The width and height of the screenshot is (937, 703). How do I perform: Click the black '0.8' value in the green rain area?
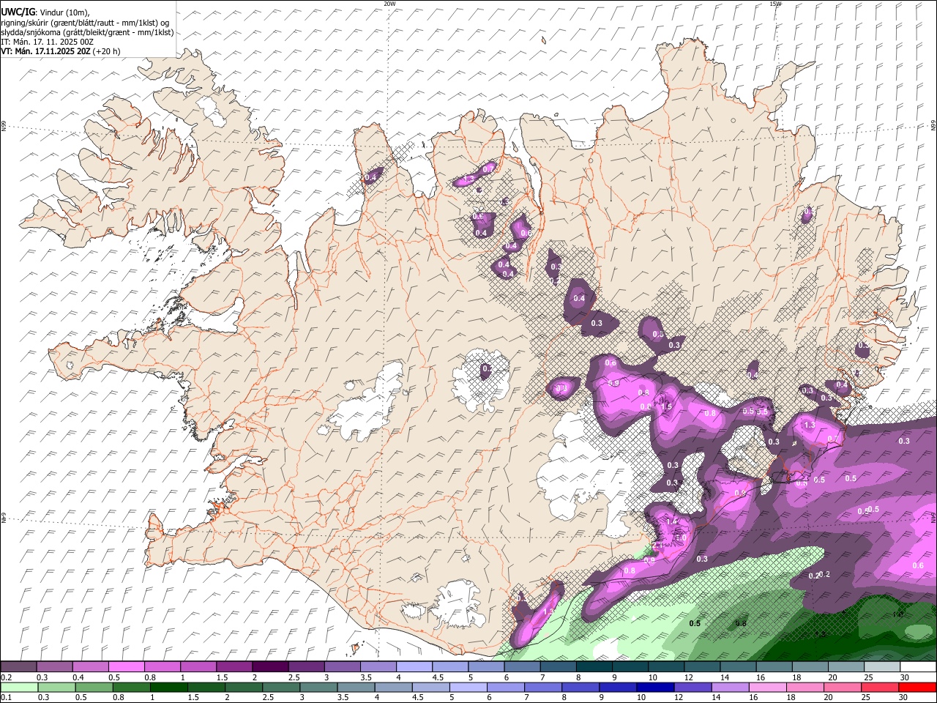coord(740,624)
